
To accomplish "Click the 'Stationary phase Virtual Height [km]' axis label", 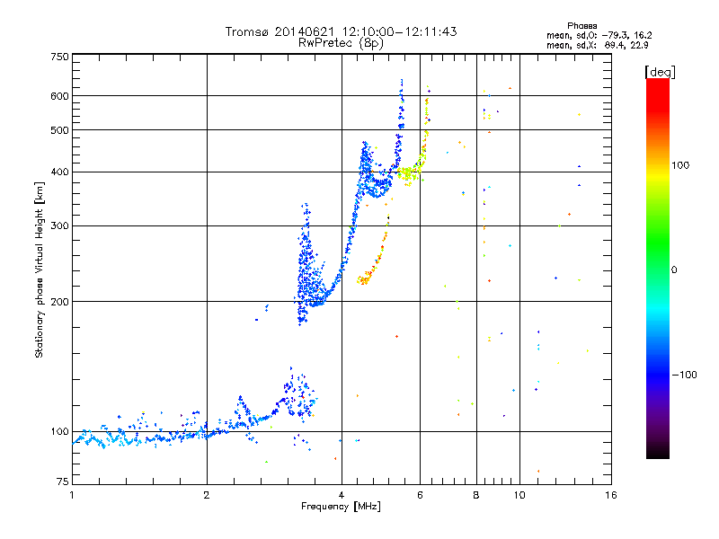I will click(40, 269).
